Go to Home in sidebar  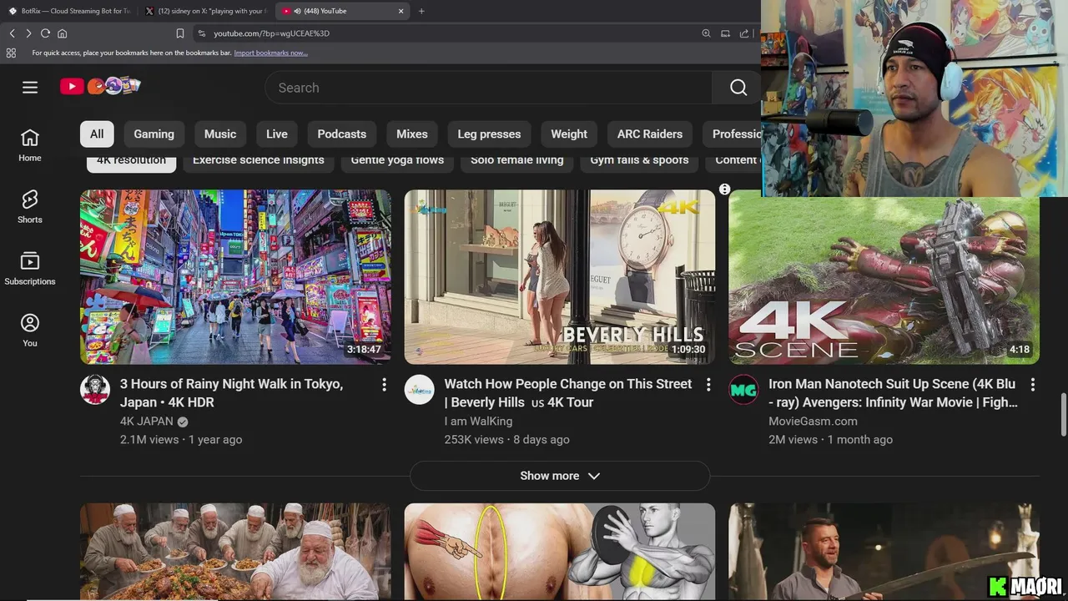(x=30, y=145)
